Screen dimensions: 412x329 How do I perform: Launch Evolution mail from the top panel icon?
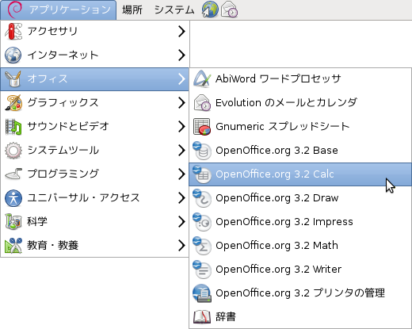(229, 10)
